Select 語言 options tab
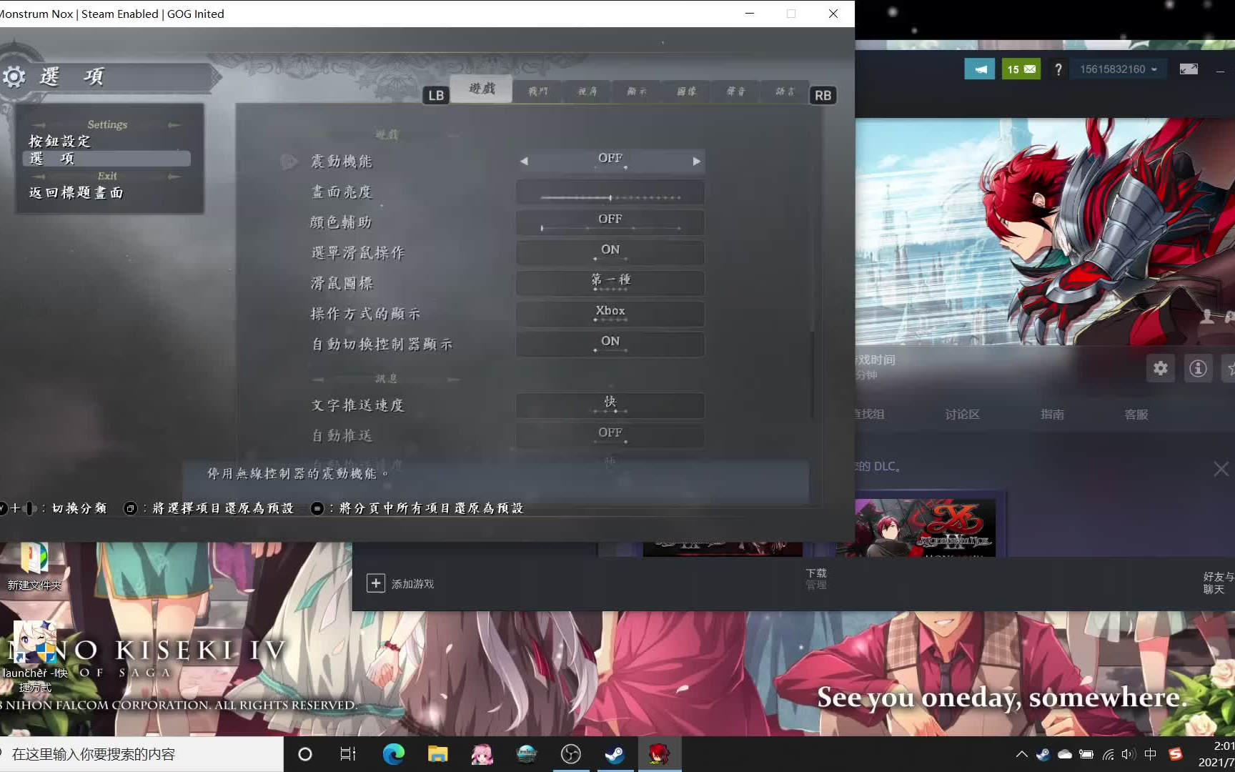The image size is (1235, 772). [x=785, y=91]
